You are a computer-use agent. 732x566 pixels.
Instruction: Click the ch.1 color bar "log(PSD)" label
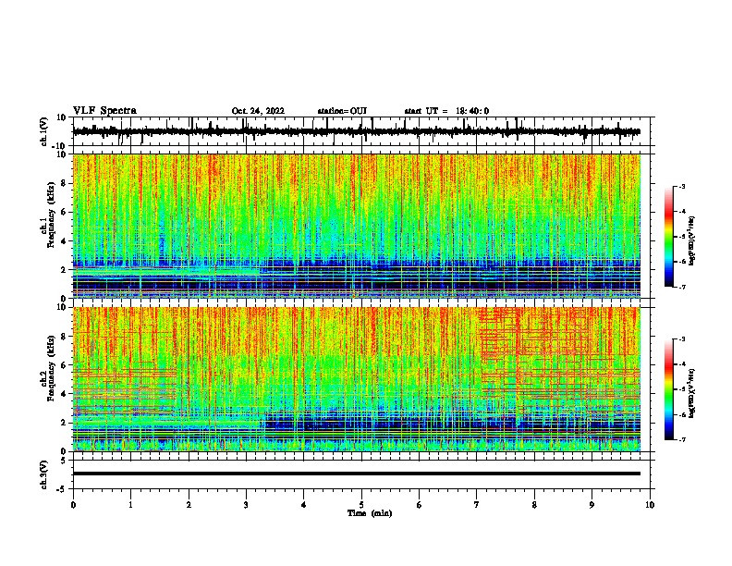pyautogui.click(x=691, y=240)
